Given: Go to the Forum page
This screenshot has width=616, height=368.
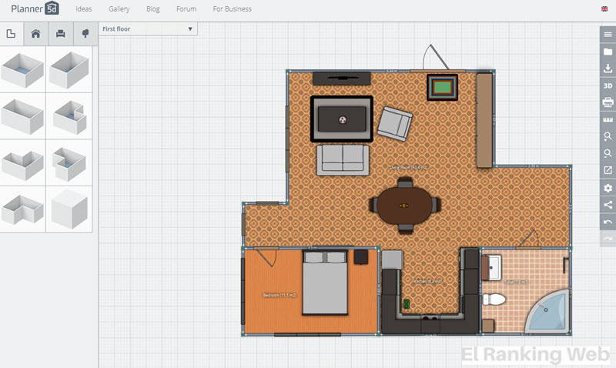Looking at the screenshot, I should (186, 9).
